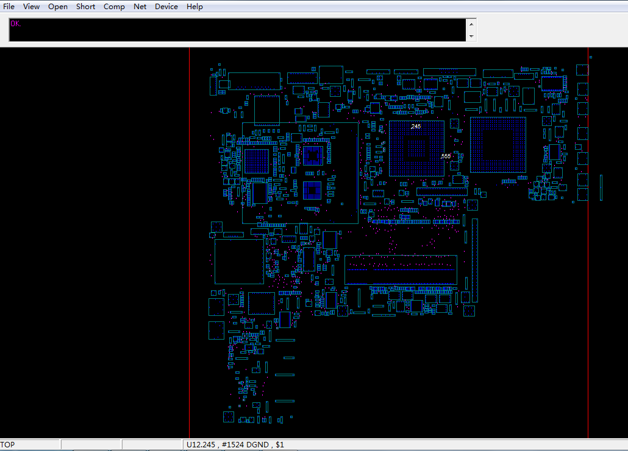Screen dimensions: 628x451
Task: Click the message console scroll down arrow
Action: 471,36
